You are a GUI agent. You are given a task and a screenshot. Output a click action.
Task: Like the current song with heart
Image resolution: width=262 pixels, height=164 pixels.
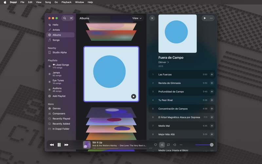click(x=155, y=145)
